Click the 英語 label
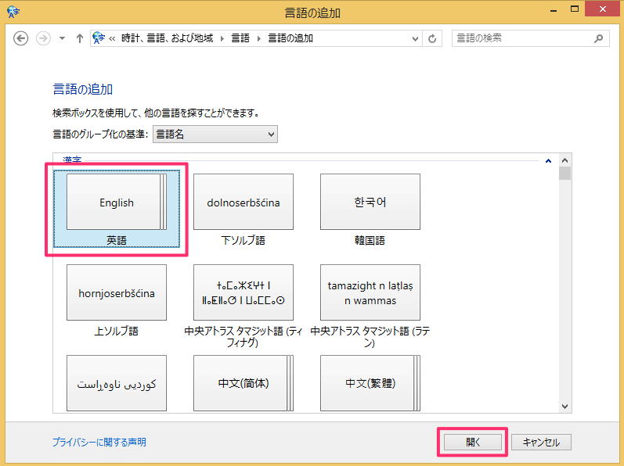This screenshot has height=466, width=624. pos(117,240)
